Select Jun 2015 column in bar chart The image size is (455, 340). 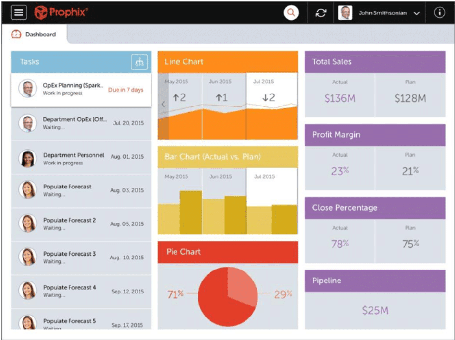coord(224,201)
